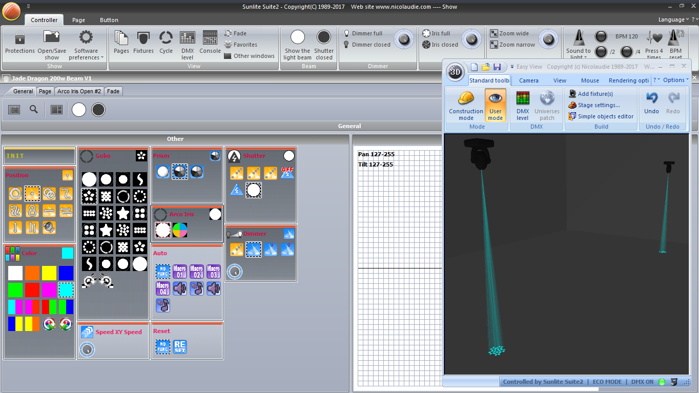
Task: Adjust the Speed XY Speed knob
Action: (x=87, y=349)
